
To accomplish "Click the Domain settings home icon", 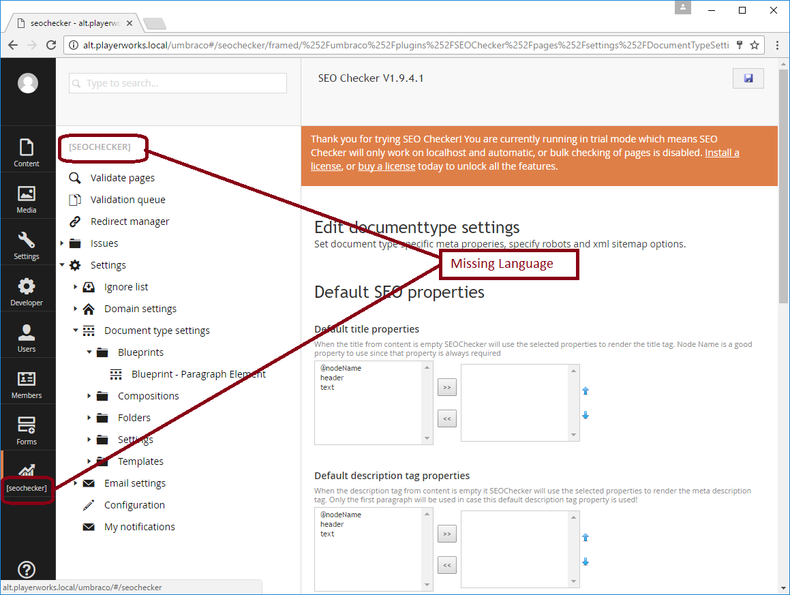I will (89, 309).
